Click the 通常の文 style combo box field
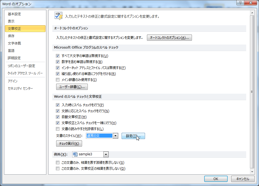This screenshot has height=186, width=259. click(100, 136)
